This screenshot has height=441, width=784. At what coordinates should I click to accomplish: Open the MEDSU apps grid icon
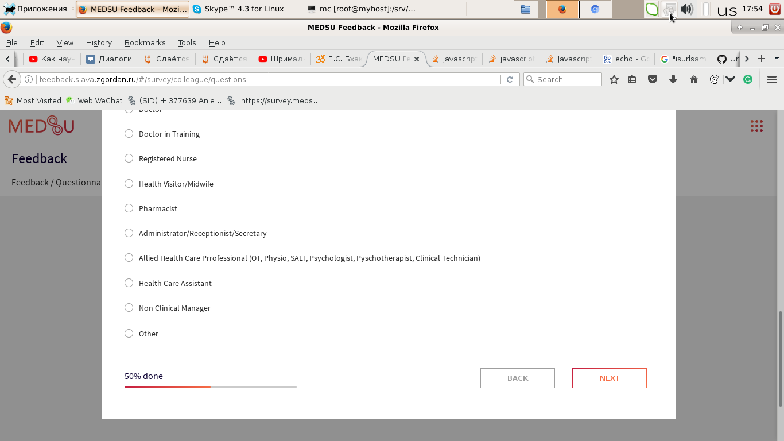(x=756, y=126)
